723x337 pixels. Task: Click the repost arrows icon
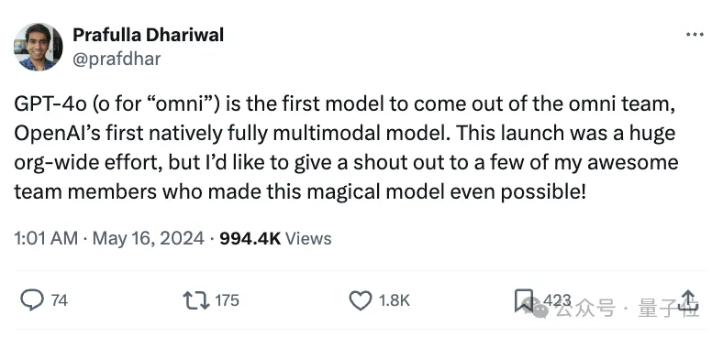196,300
